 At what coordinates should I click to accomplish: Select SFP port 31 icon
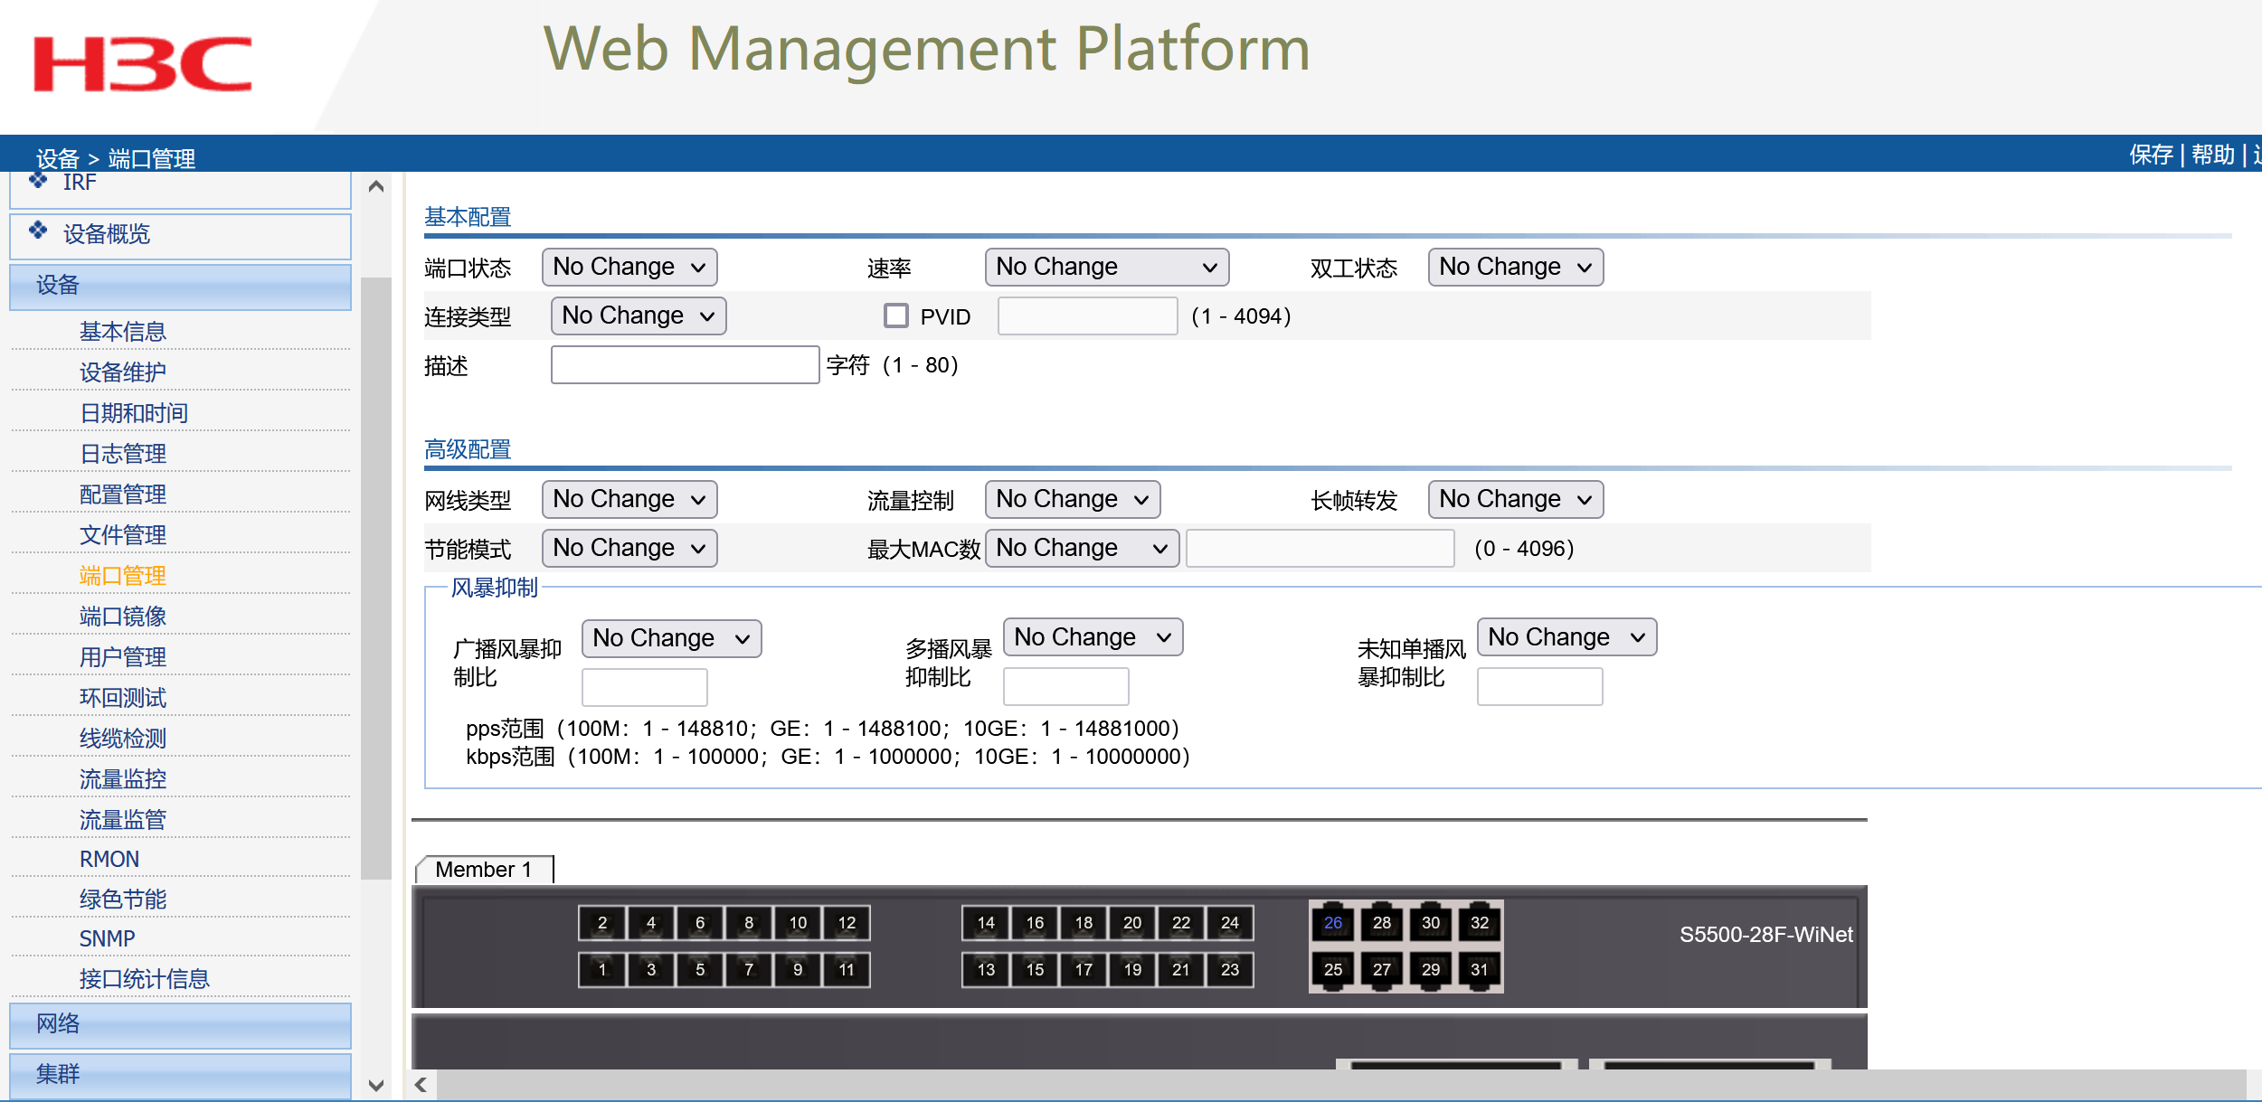[1479, 970]
